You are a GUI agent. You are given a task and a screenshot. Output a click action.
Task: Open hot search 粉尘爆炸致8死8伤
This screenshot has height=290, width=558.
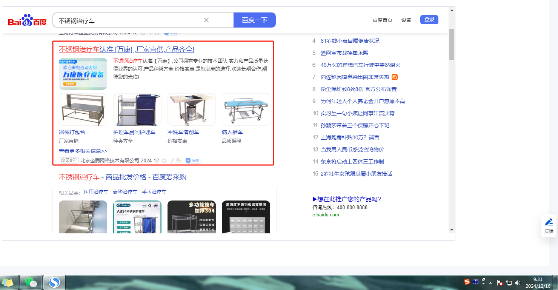[x=361, y=89]
